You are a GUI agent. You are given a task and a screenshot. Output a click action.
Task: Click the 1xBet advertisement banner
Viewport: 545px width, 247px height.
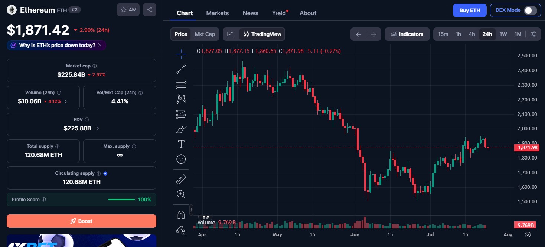point(81,241)
